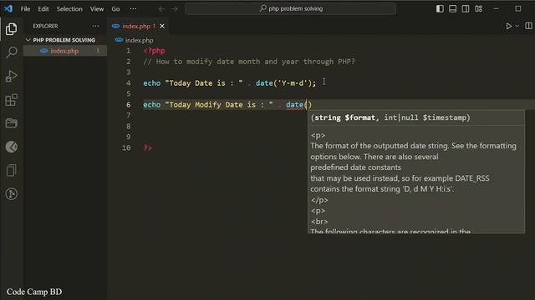Open the File menu
Image resolution: width=535 pixels, height=300 pixels.
(26, 9)
